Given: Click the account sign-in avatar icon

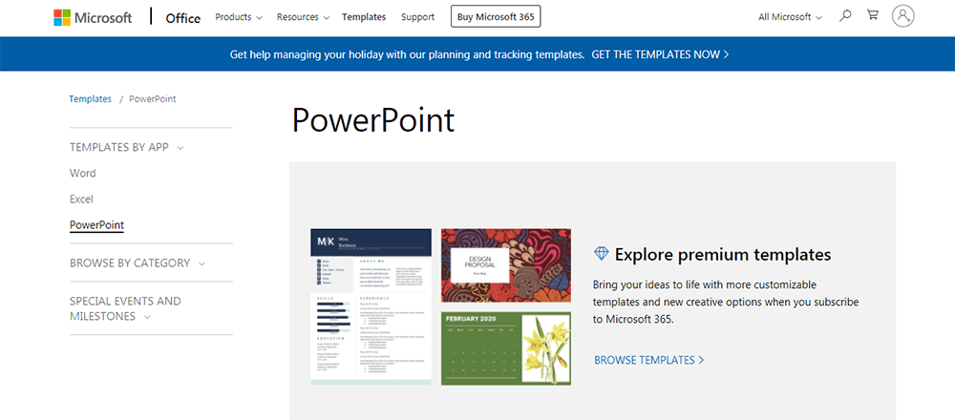Looking at the screenshot, I should (902, 16).
